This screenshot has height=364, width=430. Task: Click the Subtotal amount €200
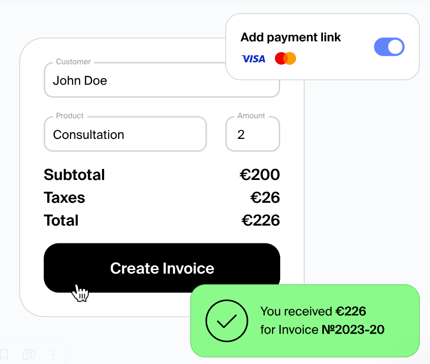[x=260, y=175]
